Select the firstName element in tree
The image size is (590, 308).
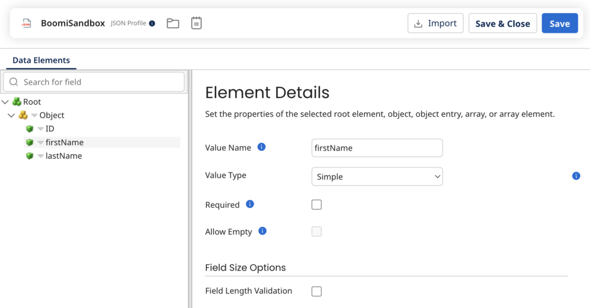click(65, 143)
